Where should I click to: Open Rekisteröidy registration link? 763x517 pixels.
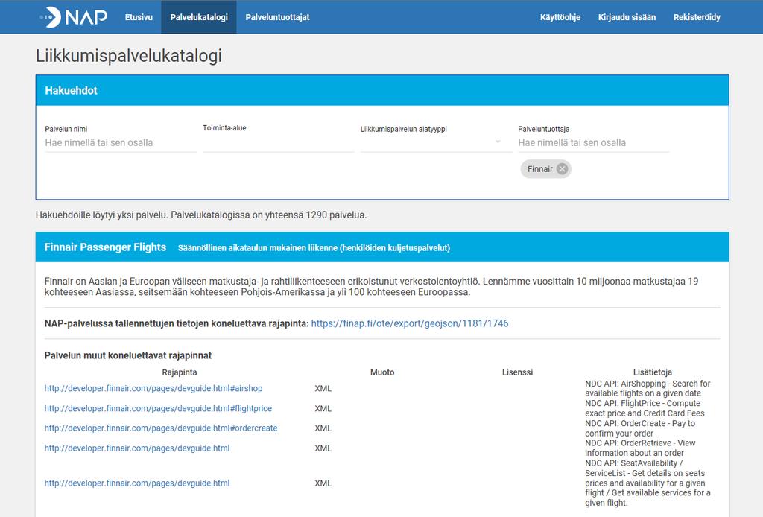click(x=697, y=17)
